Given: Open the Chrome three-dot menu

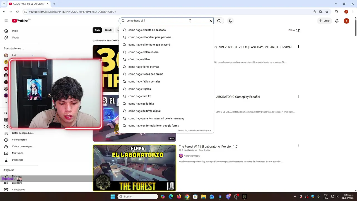Looking at the screenshot, I should (353, 12).
